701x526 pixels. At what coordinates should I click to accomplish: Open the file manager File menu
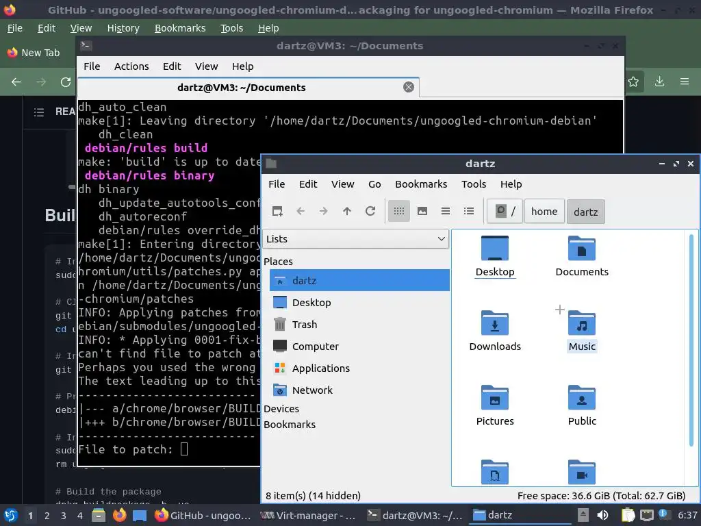[277, 184]
